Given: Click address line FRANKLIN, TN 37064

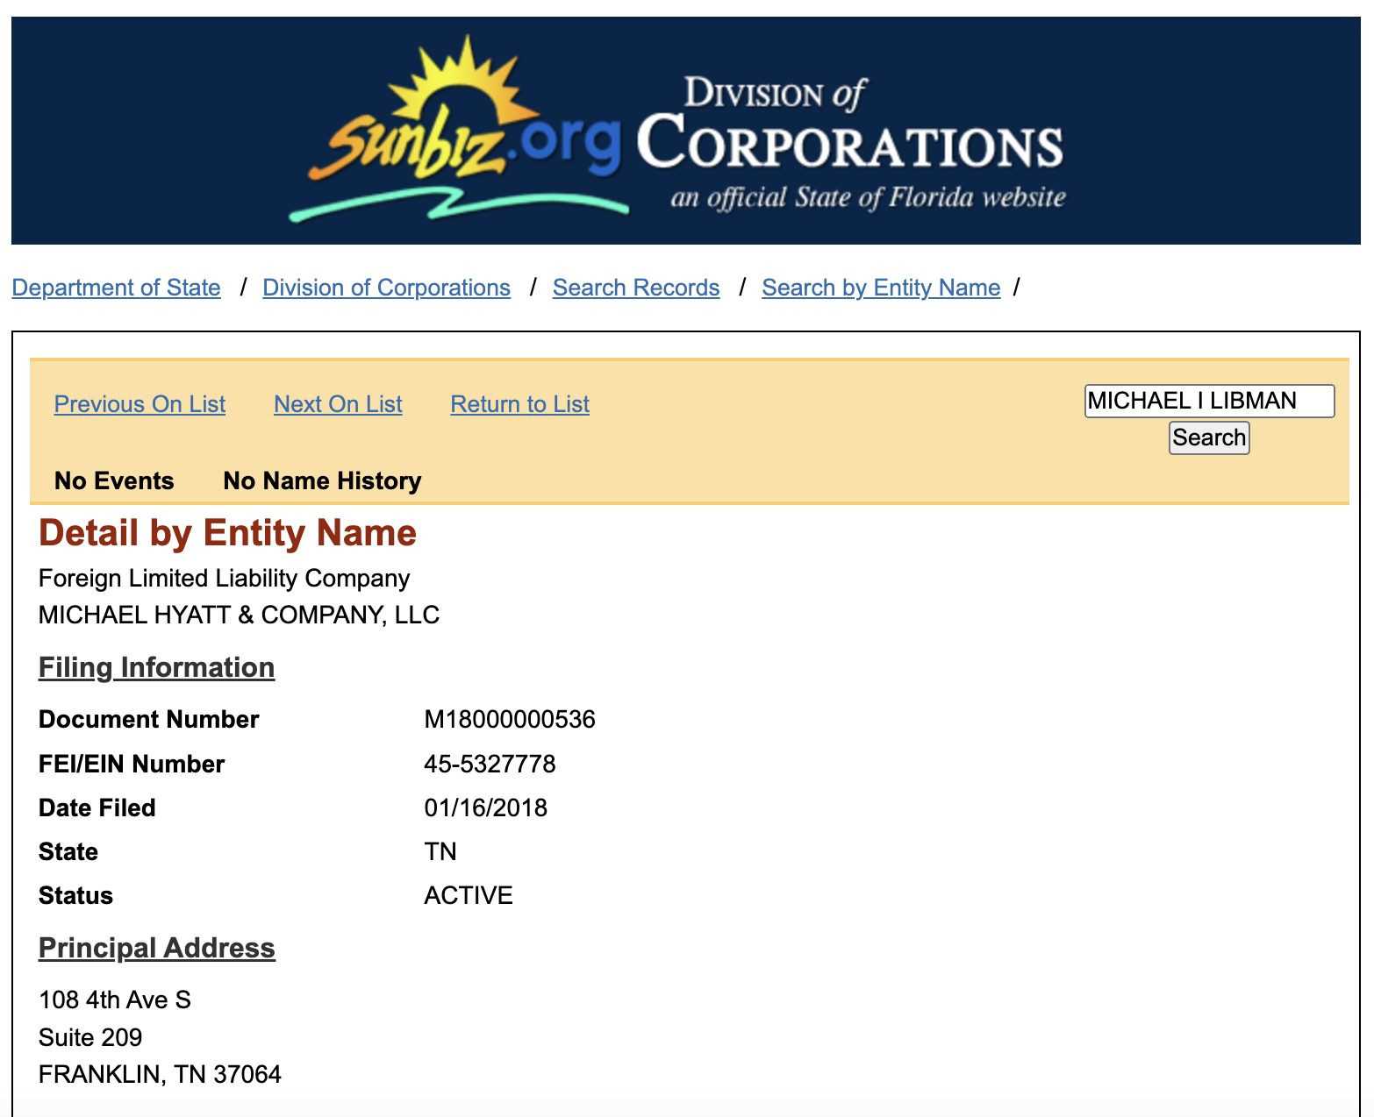Looking at the screenshot, I should click(160, 1075).
